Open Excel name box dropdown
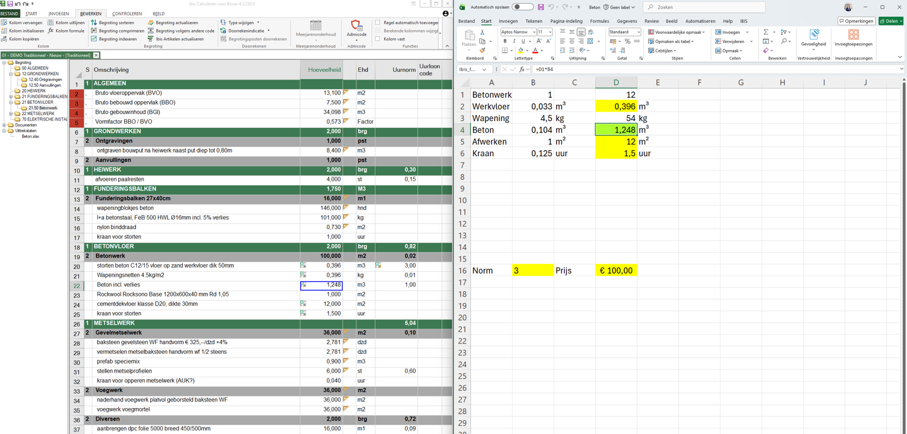 [484, 69]
